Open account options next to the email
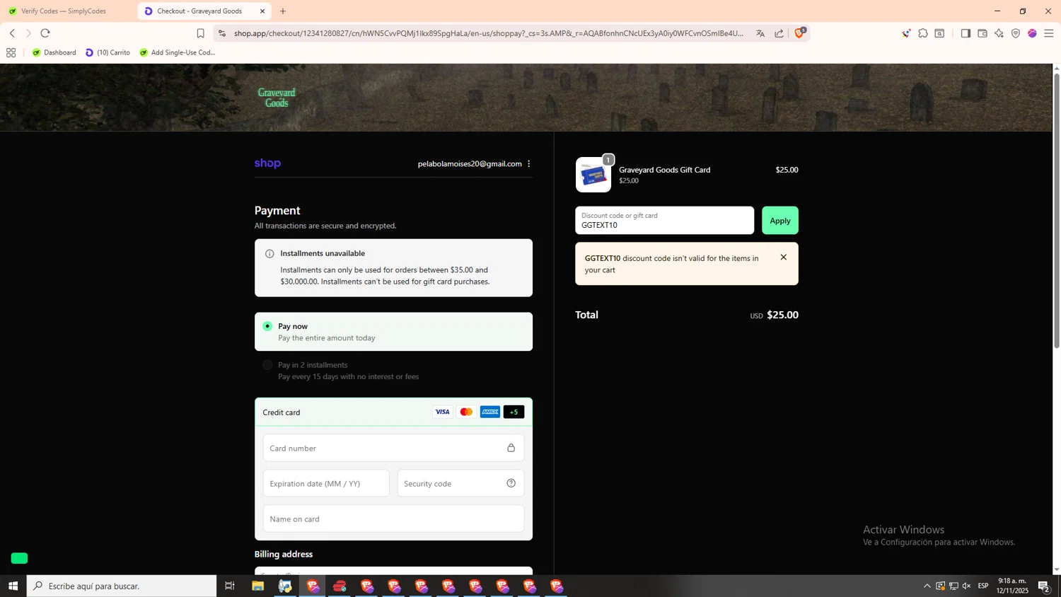The width and height of the screenshot is (1061, 597). tap(529, 163)
